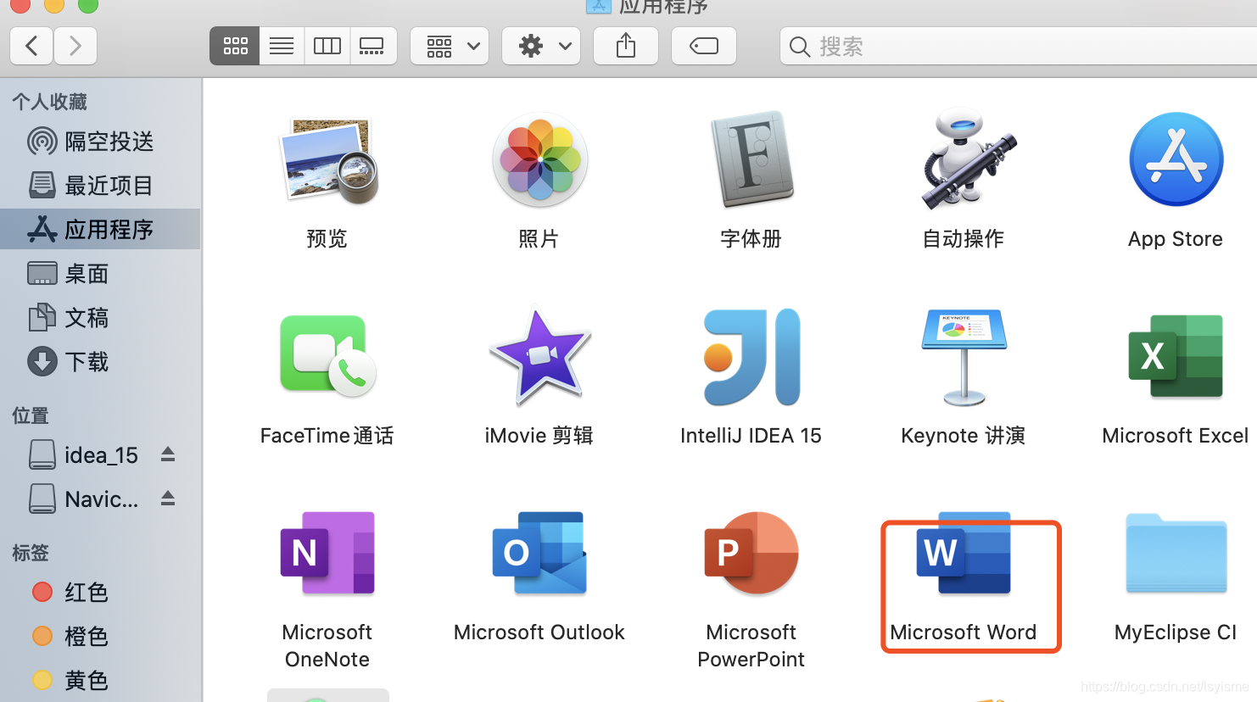
Task: Select the 红色 red tag
Action: click(86, 592)
